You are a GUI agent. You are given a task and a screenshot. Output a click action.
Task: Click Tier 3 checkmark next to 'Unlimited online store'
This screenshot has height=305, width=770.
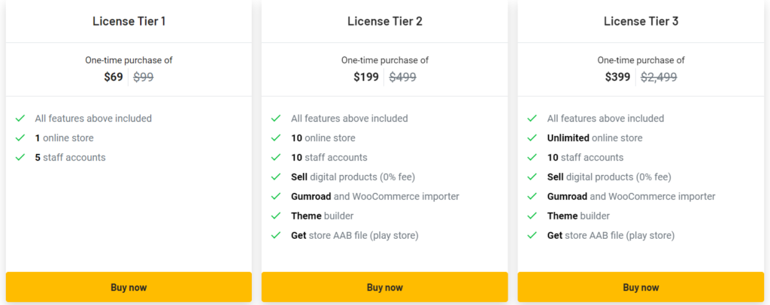click(532, 138)
